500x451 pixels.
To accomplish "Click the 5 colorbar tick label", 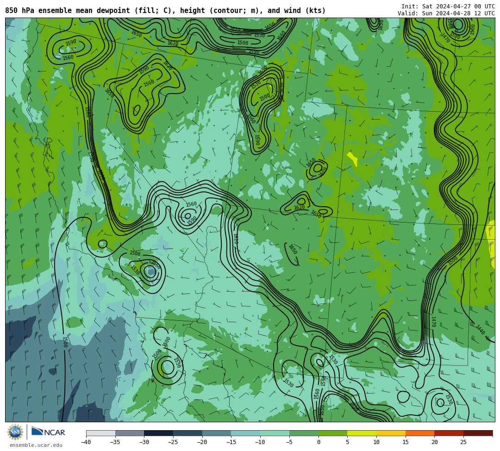I will click(x=347, y=442).
